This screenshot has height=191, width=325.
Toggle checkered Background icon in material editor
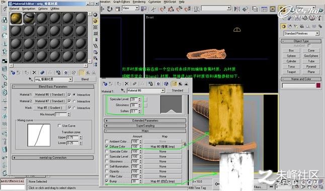(x=96, y=27)
